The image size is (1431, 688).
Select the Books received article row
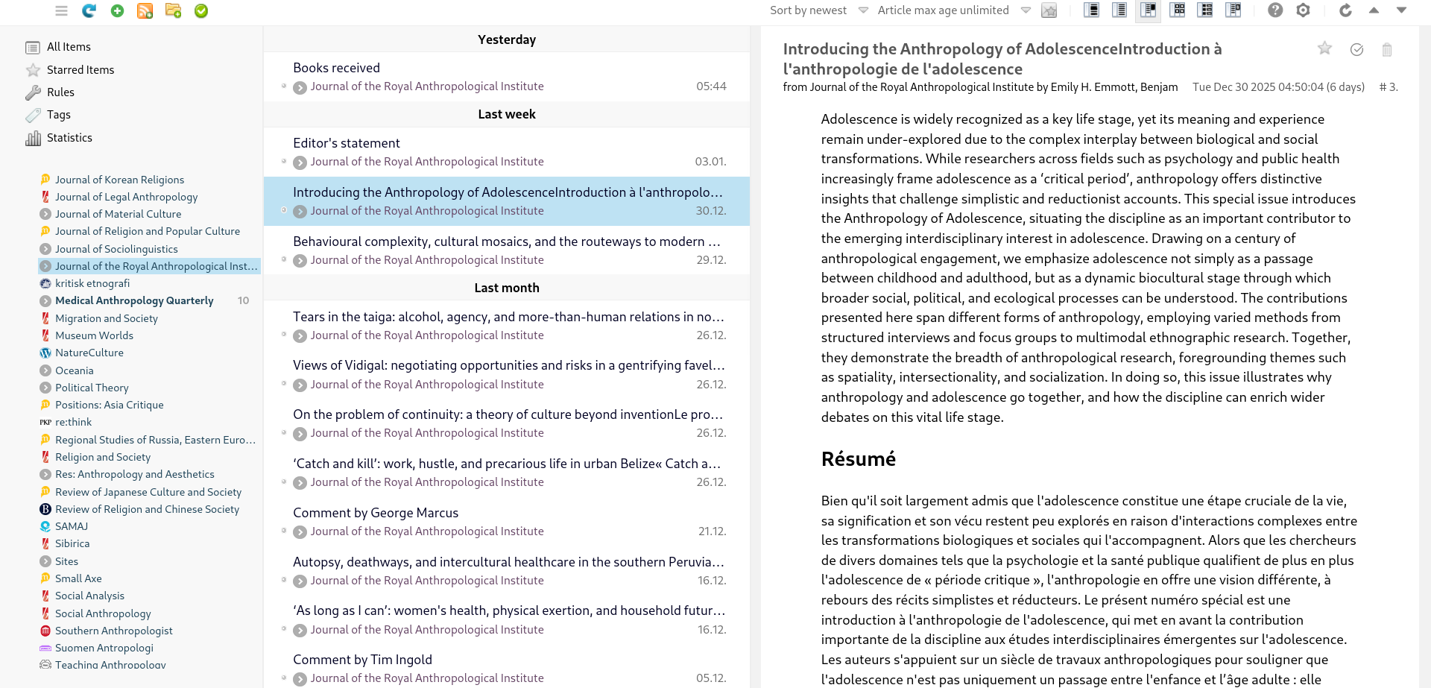(506, 77)
